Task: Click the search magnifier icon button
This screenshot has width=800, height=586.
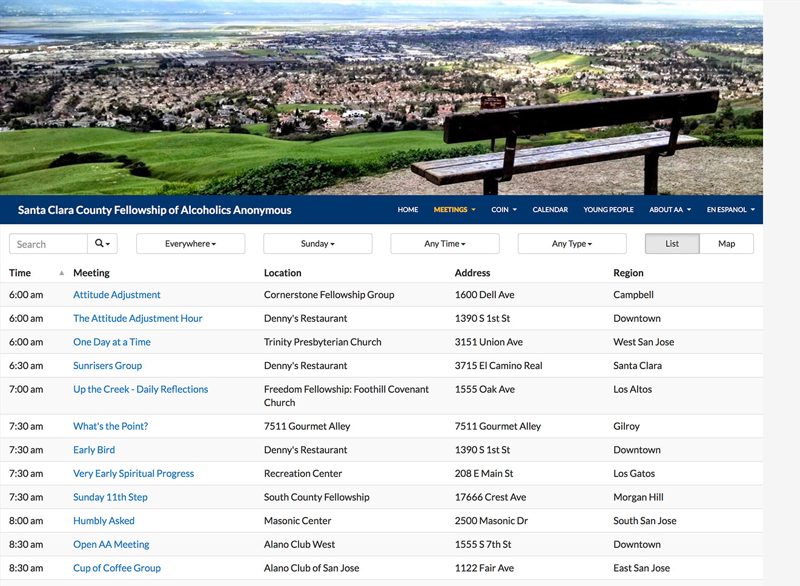Action: click(102, 244)
